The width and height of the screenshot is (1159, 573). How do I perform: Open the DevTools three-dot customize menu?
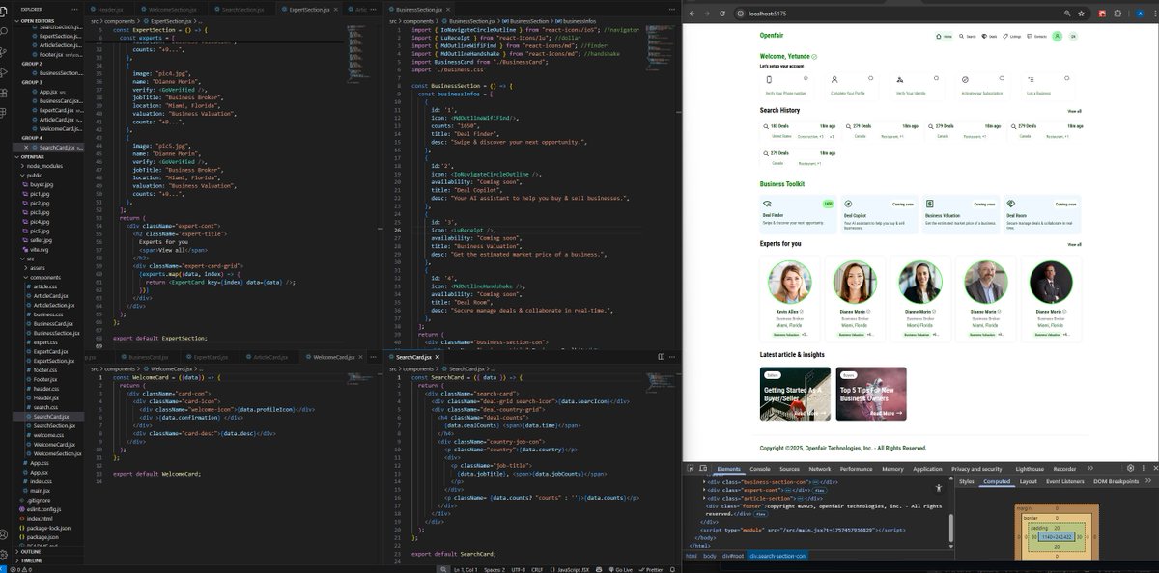click(x=1143, y=469)
